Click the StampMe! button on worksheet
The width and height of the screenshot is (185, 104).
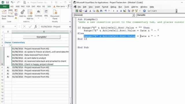point(42,37)
